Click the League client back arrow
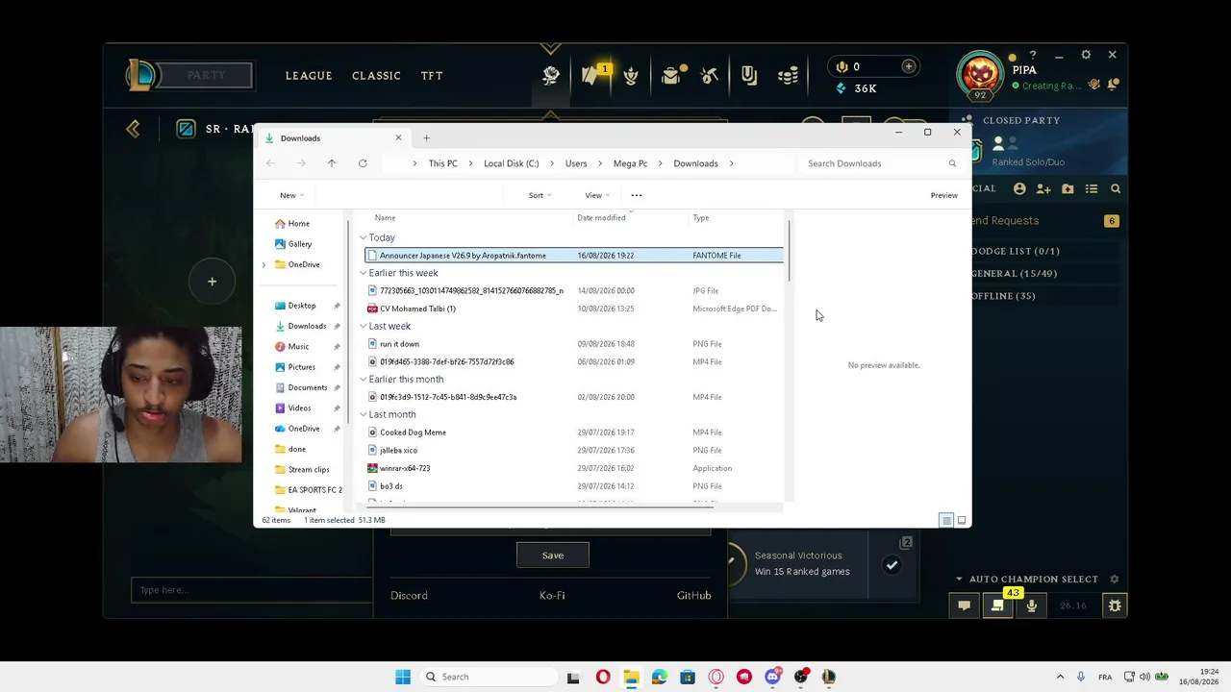This screenshot has width=1231, height=692. tap(133, 130)
